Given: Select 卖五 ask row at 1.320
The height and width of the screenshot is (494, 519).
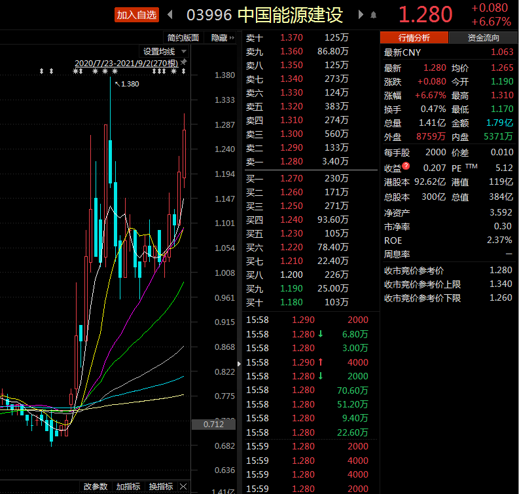Looking at the screenshot, I should pos(310,106).
